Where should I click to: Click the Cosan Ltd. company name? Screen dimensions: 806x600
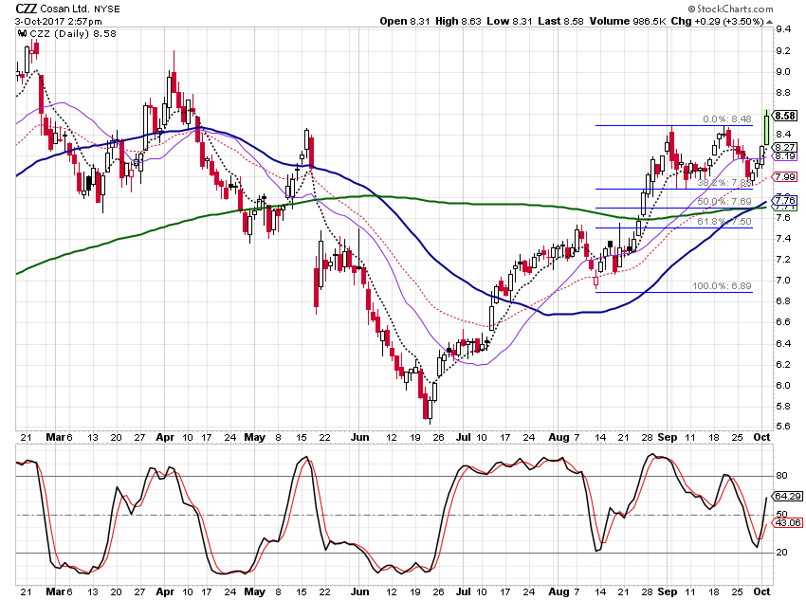65,9
